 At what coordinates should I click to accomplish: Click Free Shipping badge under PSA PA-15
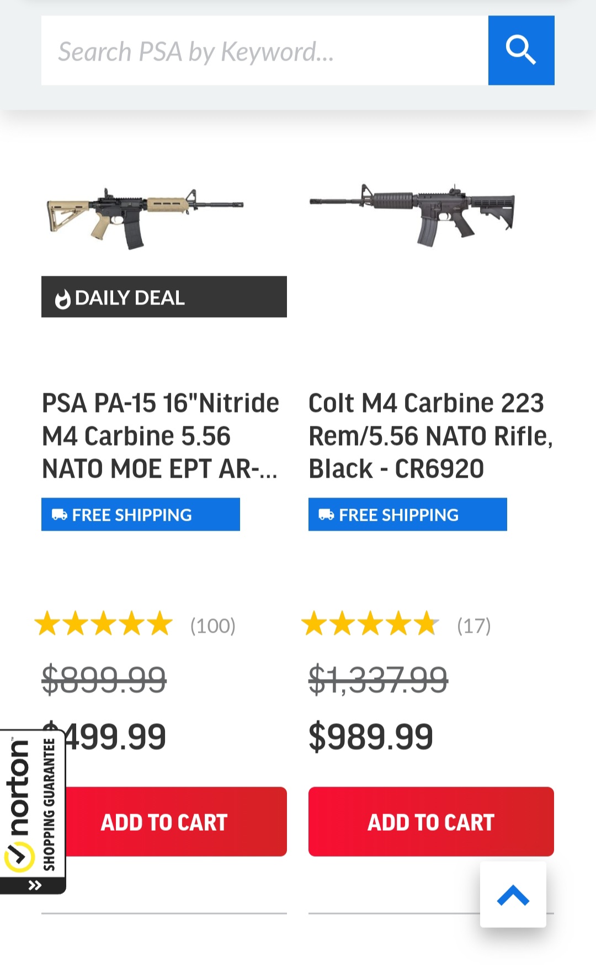pos(140,515)
